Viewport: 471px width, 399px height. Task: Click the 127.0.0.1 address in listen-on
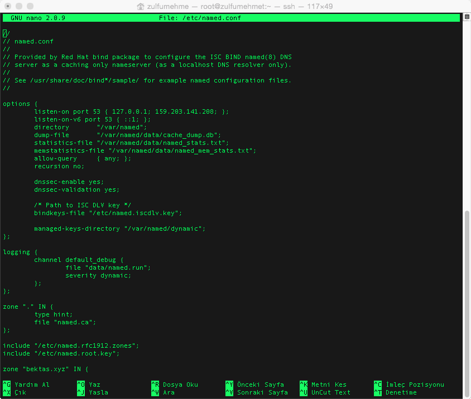click(x=129, y=111)
